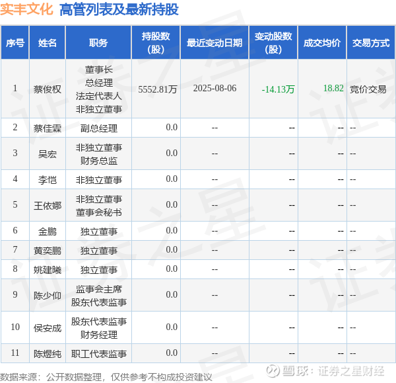The height and width of the screenshot is (383, 396).
Task: Click the heading 高管列表及最新持股
Action: tap(119, 10)
